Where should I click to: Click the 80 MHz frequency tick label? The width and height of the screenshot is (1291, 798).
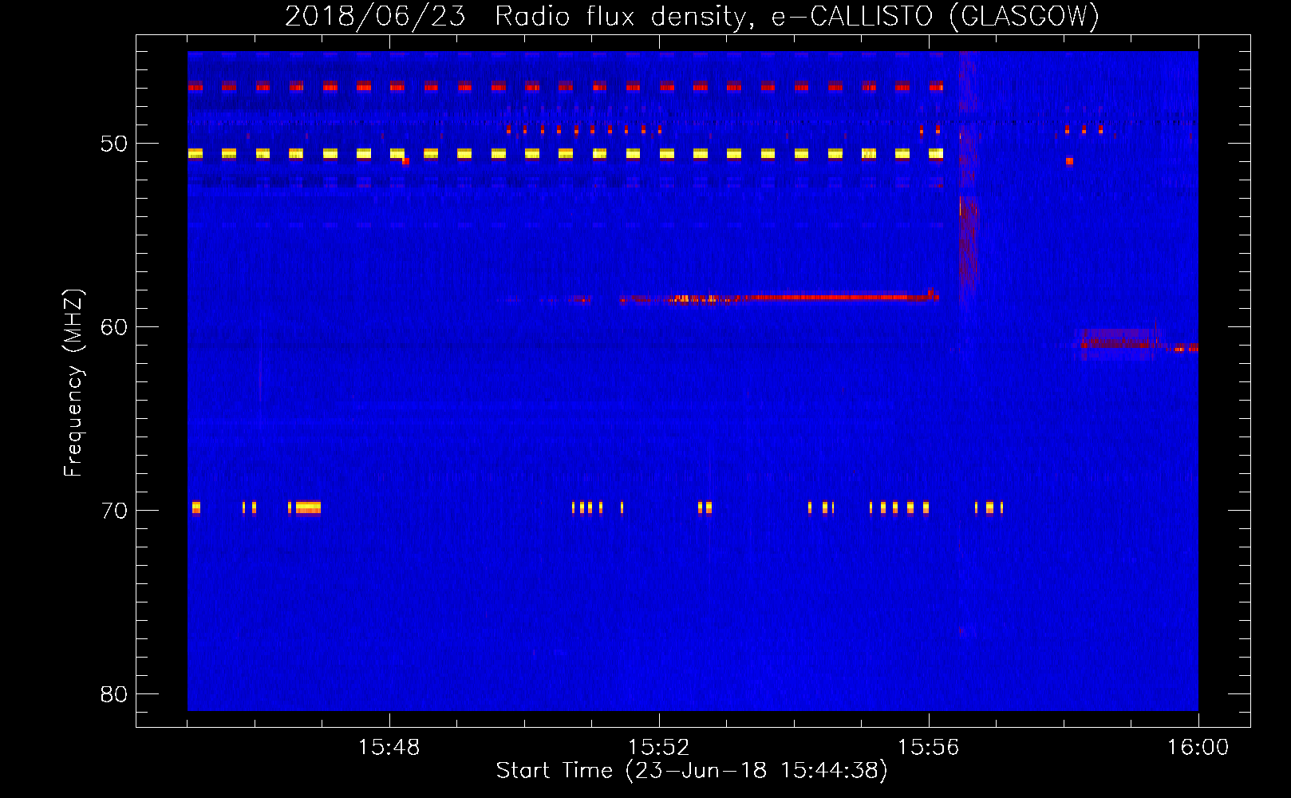(114, 694)
